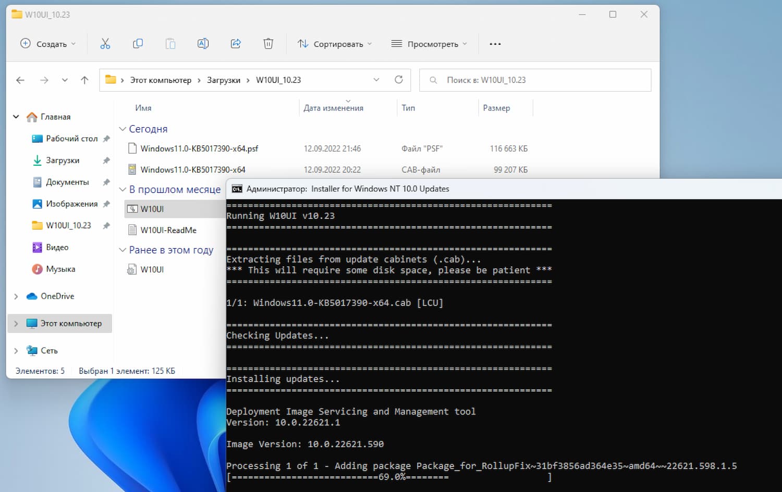
Task: Unpin W10UI_10.23 via pin icon
Action: [106, 226]
